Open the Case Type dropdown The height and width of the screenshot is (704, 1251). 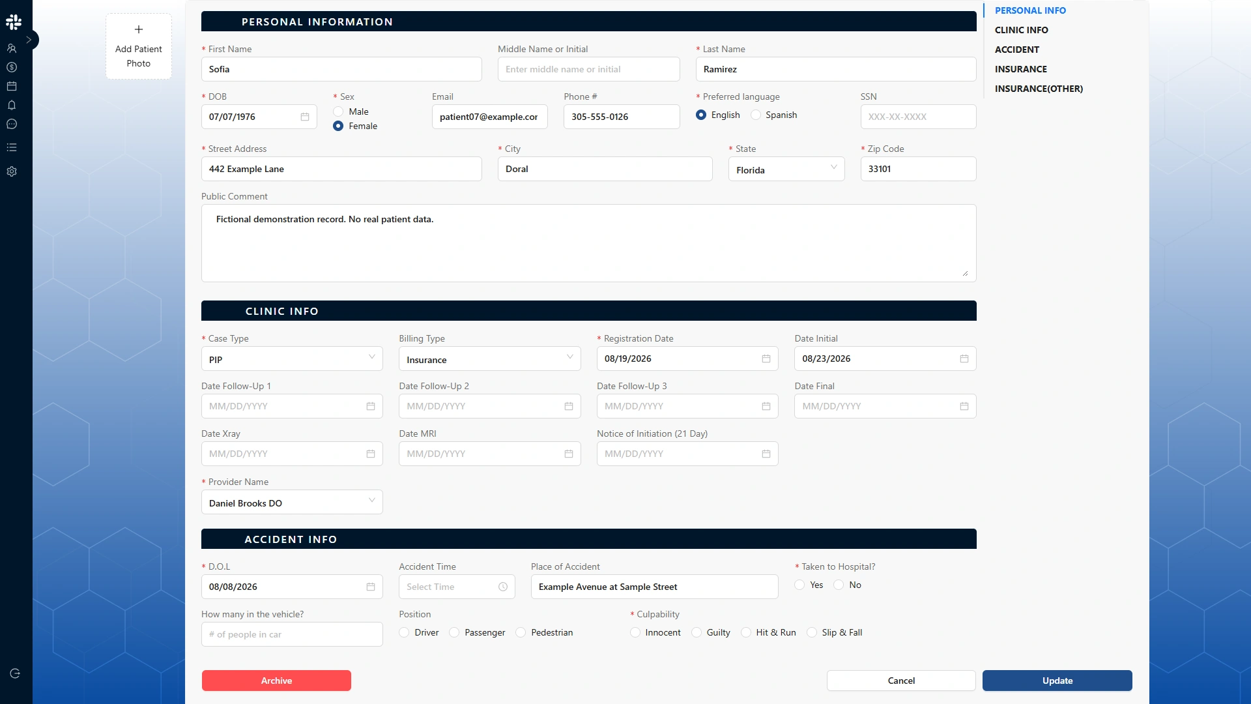292,359
